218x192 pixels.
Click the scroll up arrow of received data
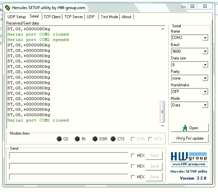pyautogui.click(x=163, y=29)
